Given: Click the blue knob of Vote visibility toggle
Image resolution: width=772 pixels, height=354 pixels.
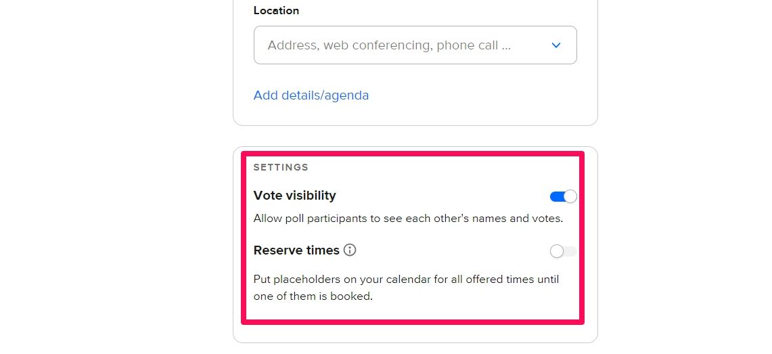Looking at the screenshot, I should tap(570, 196).
